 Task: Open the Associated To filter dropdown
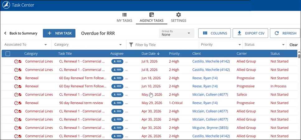pos(26,45)
